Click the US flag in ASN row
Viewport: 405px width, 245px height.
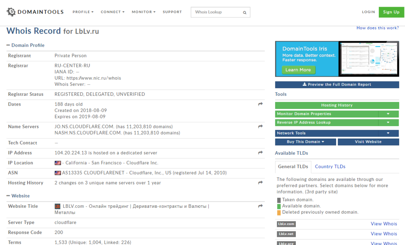click(x=58, y=173)
